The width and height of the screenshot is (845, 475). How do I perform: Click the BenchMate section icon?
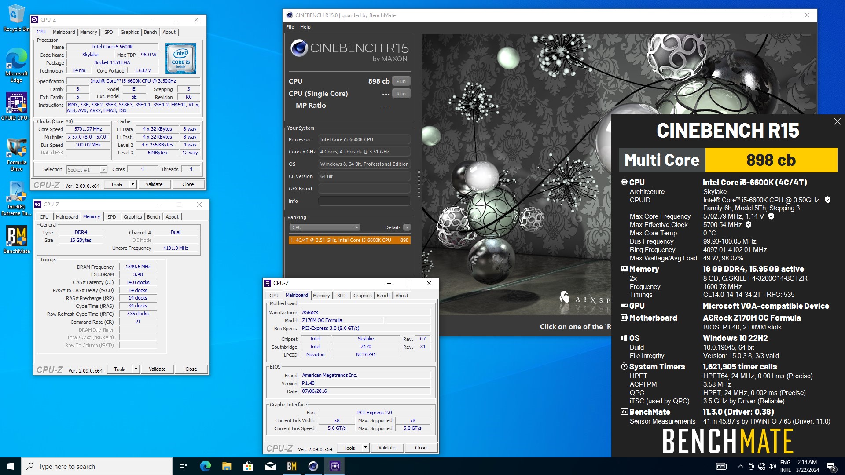click(x=624, y=412)
